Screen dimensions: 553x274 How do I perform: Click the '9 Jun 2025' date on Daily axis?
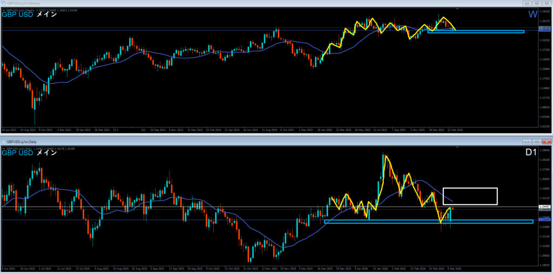[8, 269]
